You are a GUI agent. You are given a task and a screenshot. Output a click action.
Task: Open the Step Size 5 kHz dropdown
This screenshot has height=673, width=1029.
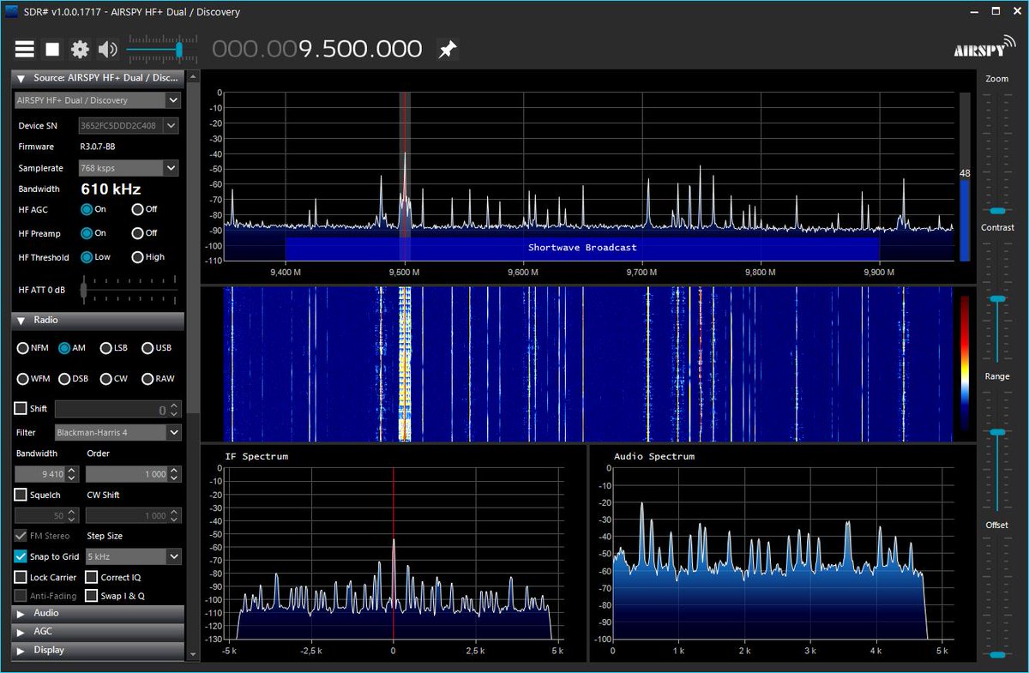click(x=134, y=556)
